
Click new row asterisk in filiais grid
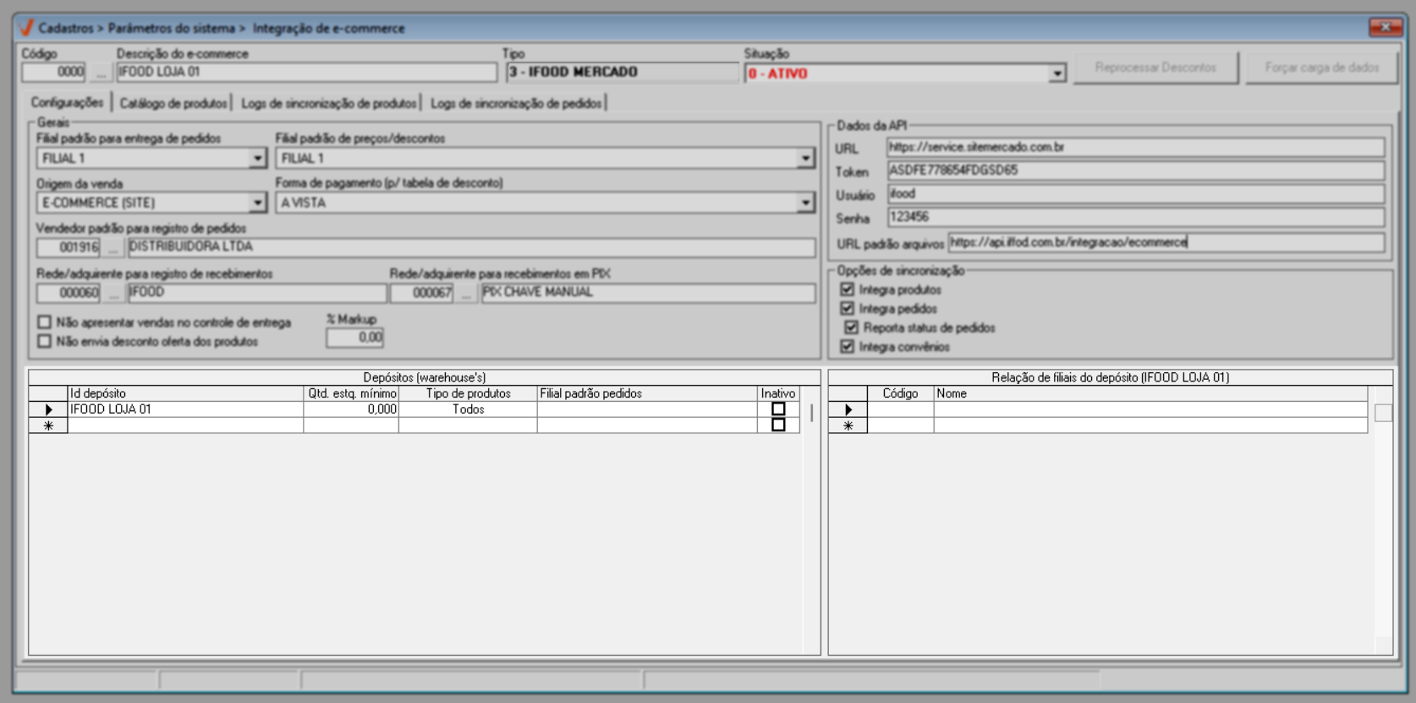point(848,426)
